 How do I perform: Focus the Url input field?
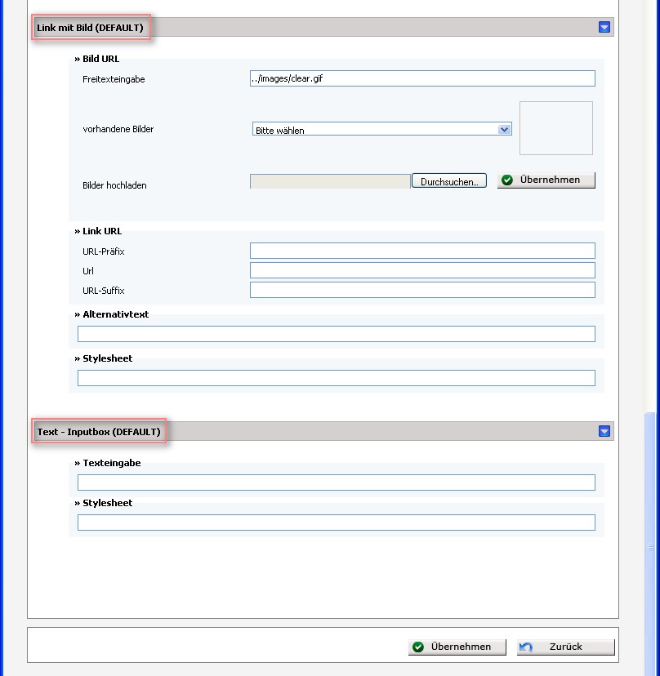[422, 270]
